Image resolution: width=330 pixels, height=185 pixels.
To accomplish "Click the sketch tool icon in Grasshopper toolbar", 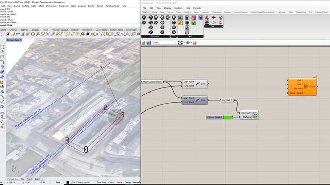I will click(195, 43).
